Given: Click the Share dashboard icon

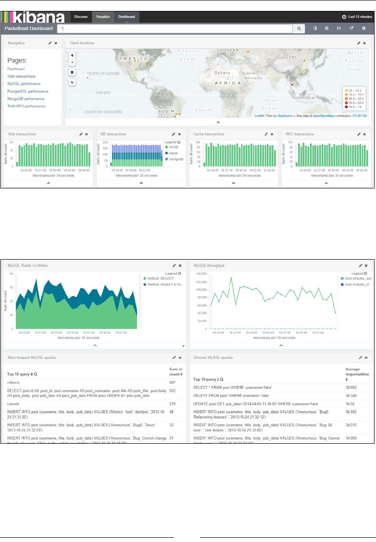Looking at the screenshot, I should [351, 28].
